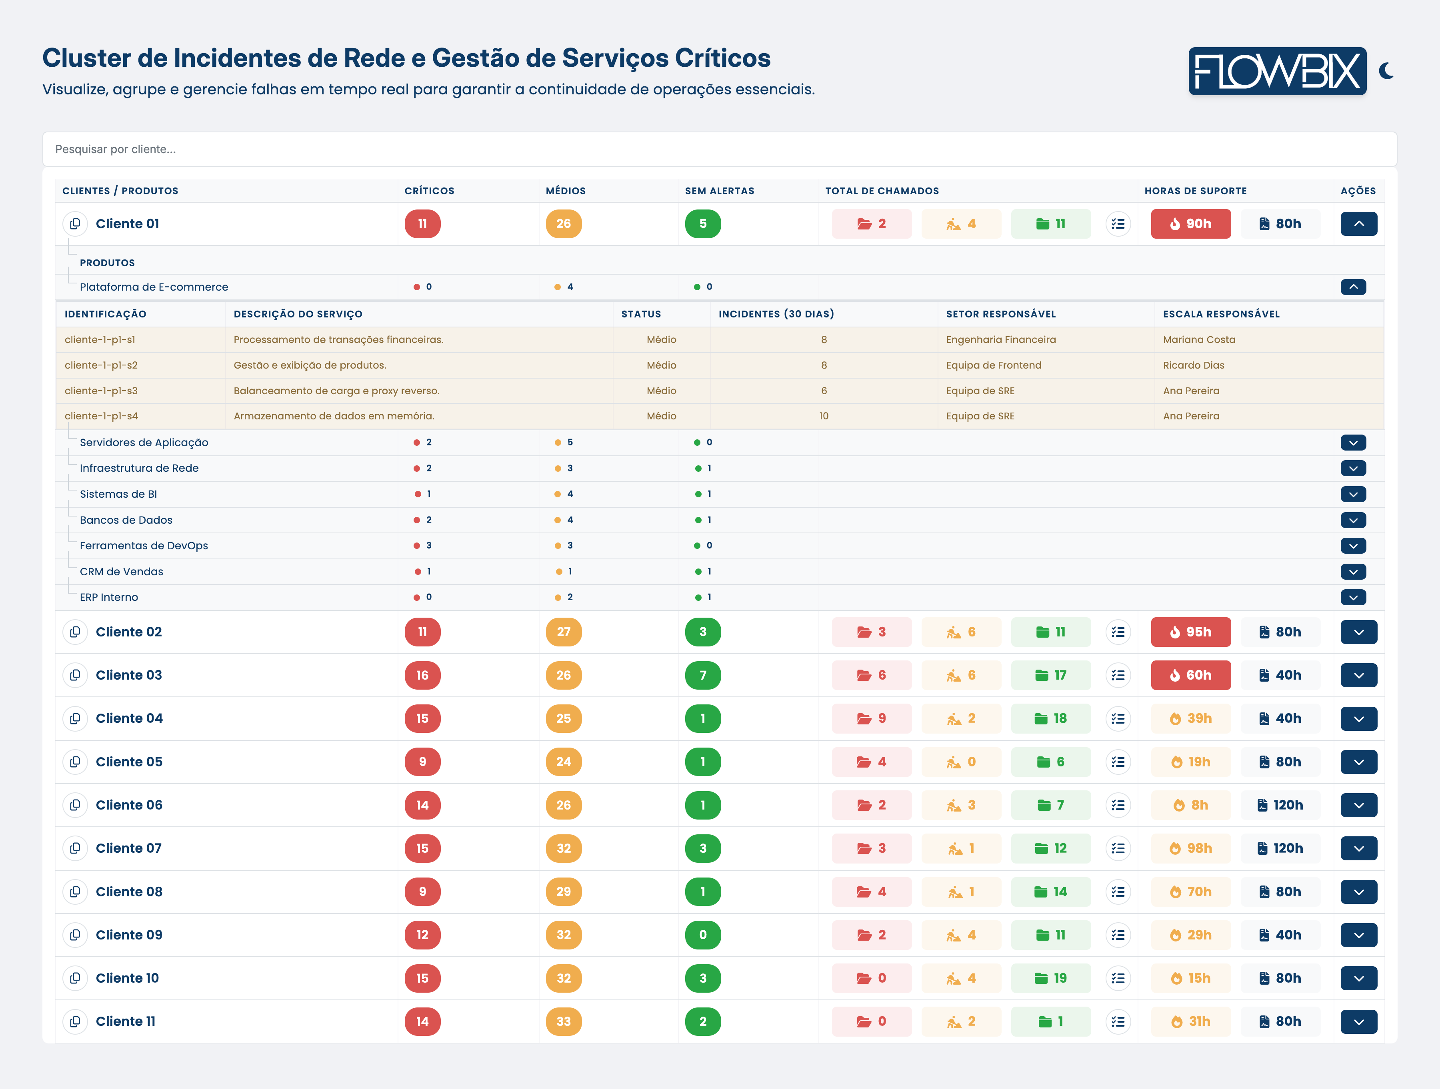1440x1089 pixels.
Task: Click Cliente 03 60h support hours badge
Action: pos(1191,675)
